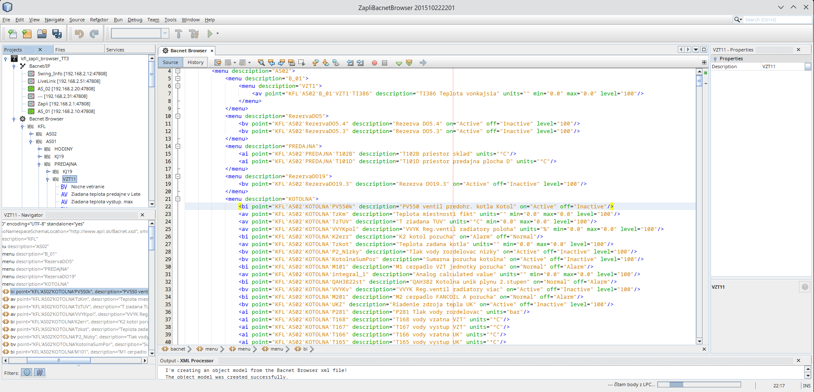Image resolution: width=814 pixels, height=392 pixels.
Task: Switch to the Services tab
Action: [x=115, y=50]
